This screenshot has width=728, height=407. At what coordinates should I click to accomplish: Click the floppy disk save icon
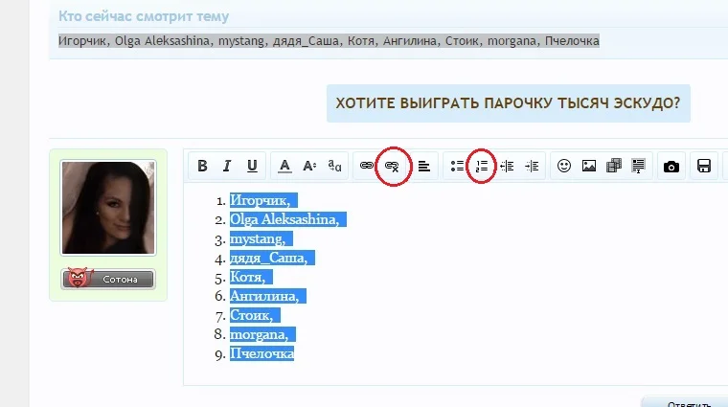704,166
